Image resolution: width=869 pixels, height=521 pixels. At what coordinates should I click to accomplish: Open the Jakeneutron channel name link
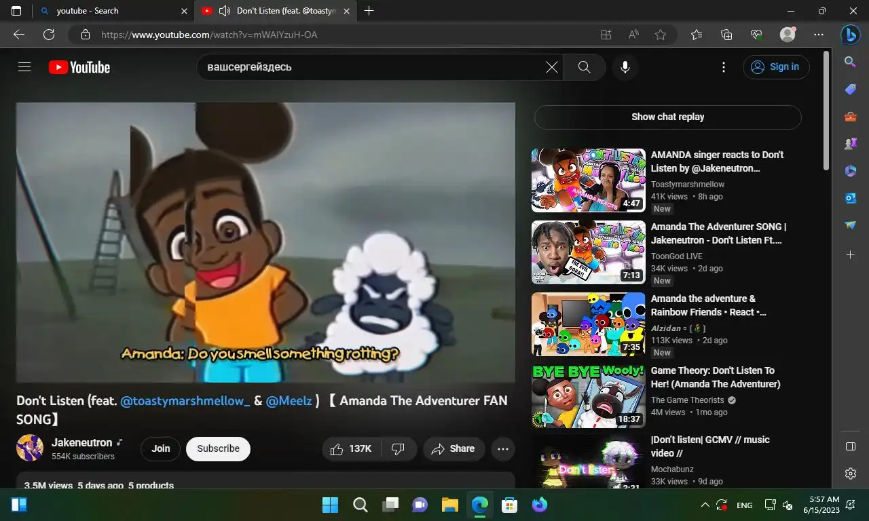pos(81,442)
